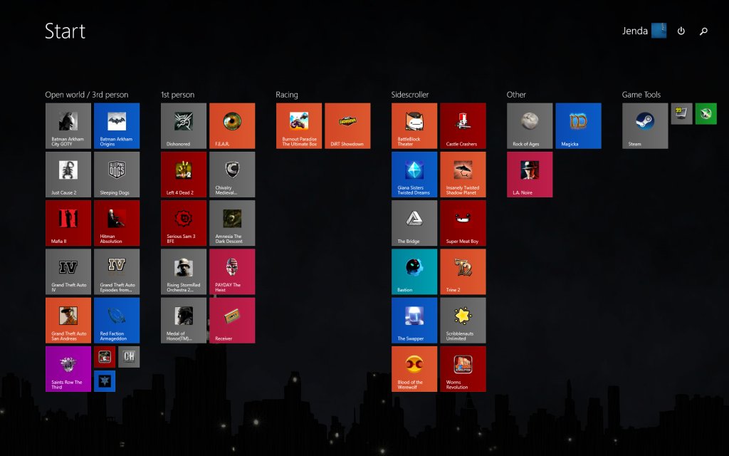Launch the Sleeping Dogs tile
Screen dimensions: 729x456
click(x=117, y=175)
